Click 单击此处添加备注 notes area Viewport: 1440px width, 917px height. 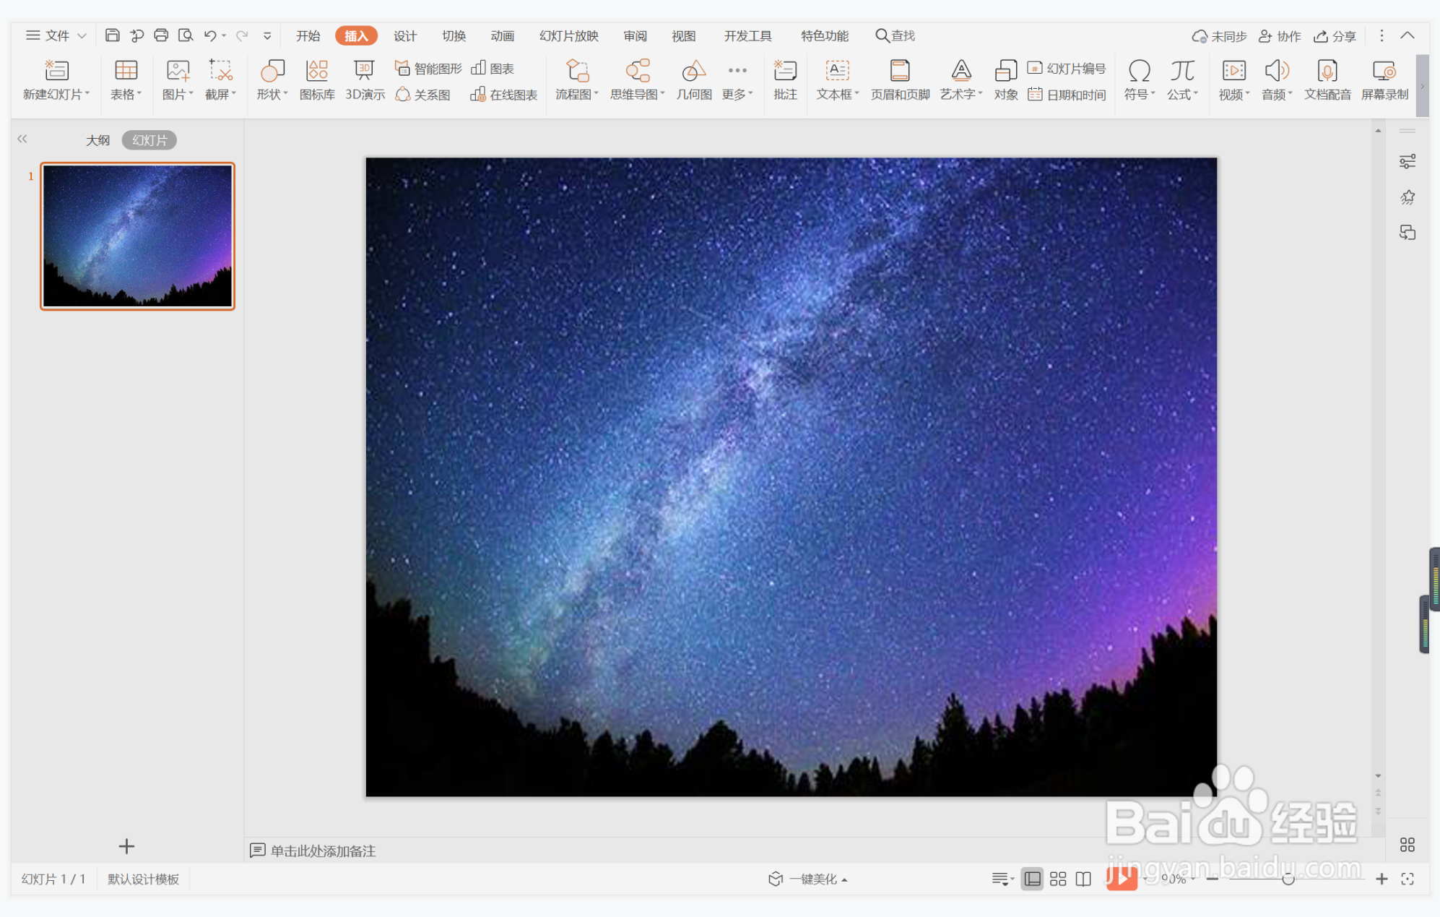point(323,851)
